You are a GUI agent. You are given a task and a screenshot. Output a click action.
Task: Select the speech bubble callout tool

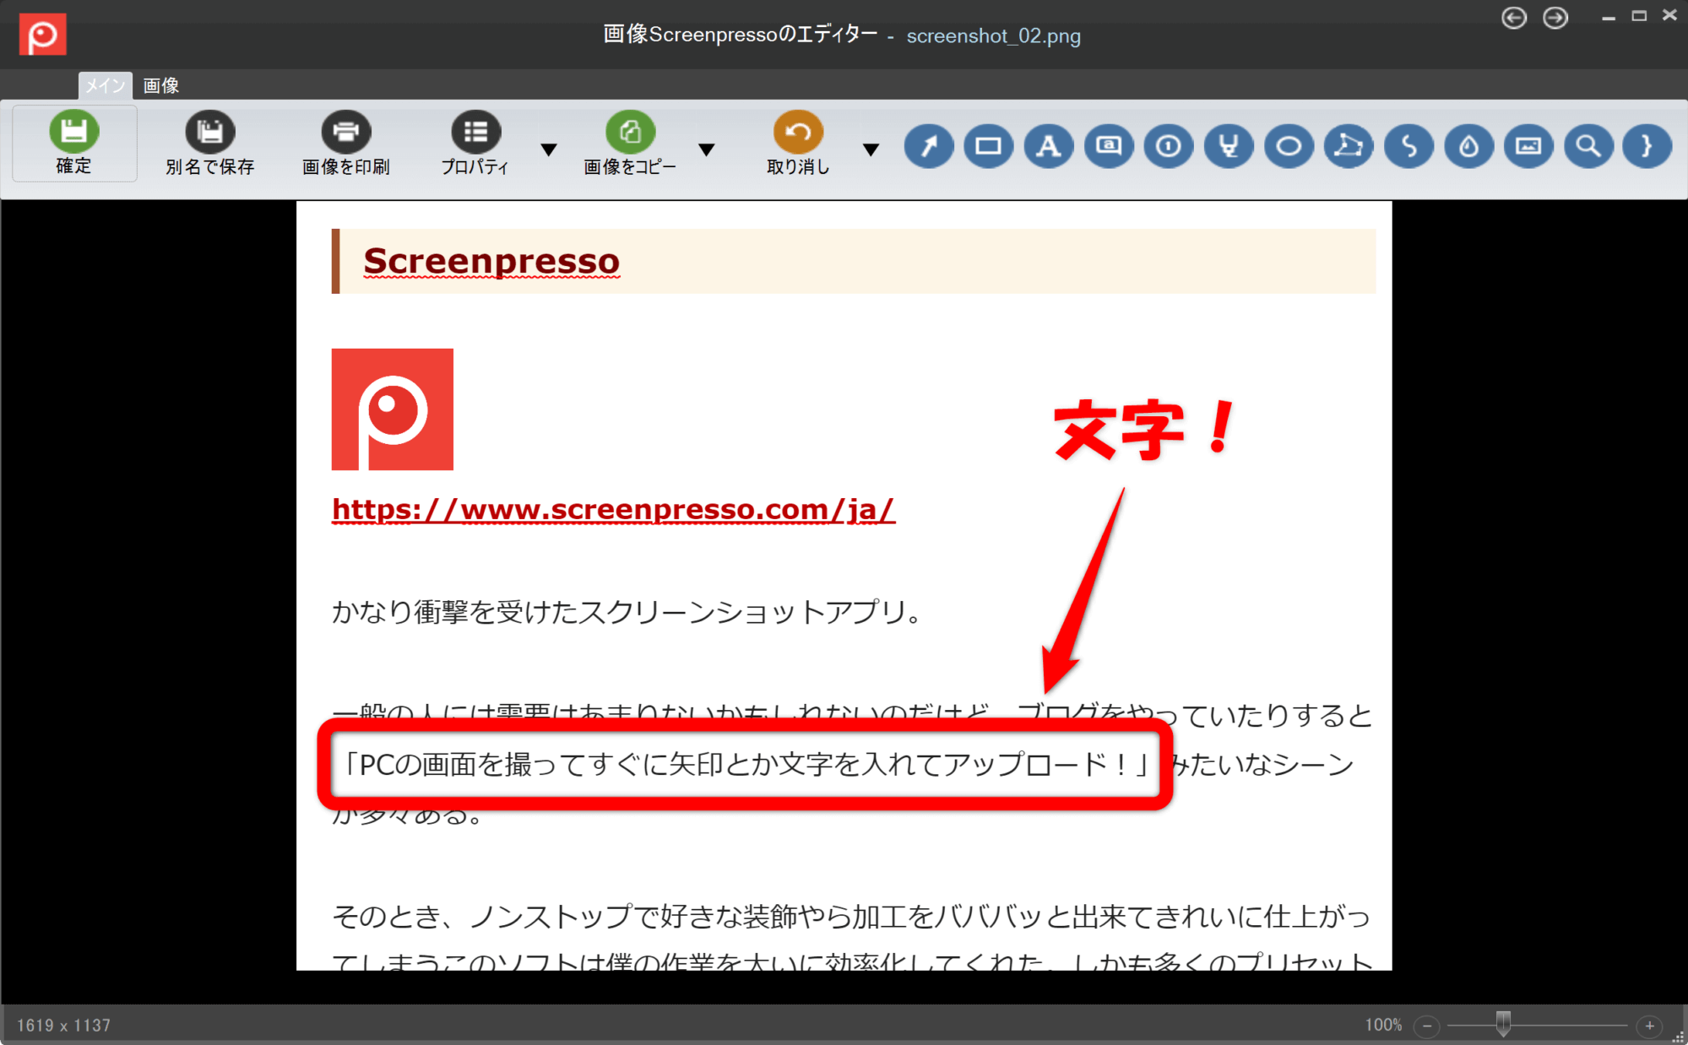1109,146
